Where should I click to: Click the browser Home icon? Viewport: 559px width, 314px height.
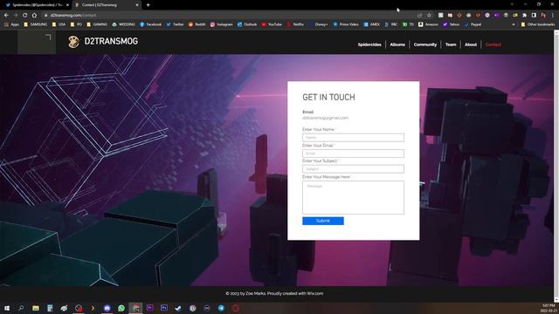click(x=34, y=16)
